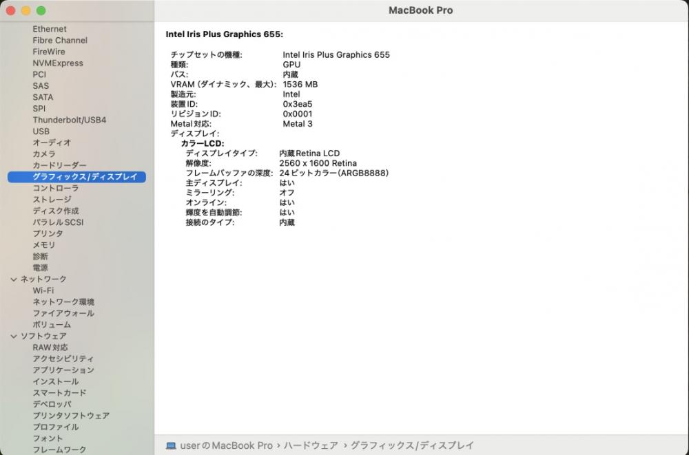Click the VRAM value 1536 MB
This screenshot has width=689, height=455.
(300, 85)
